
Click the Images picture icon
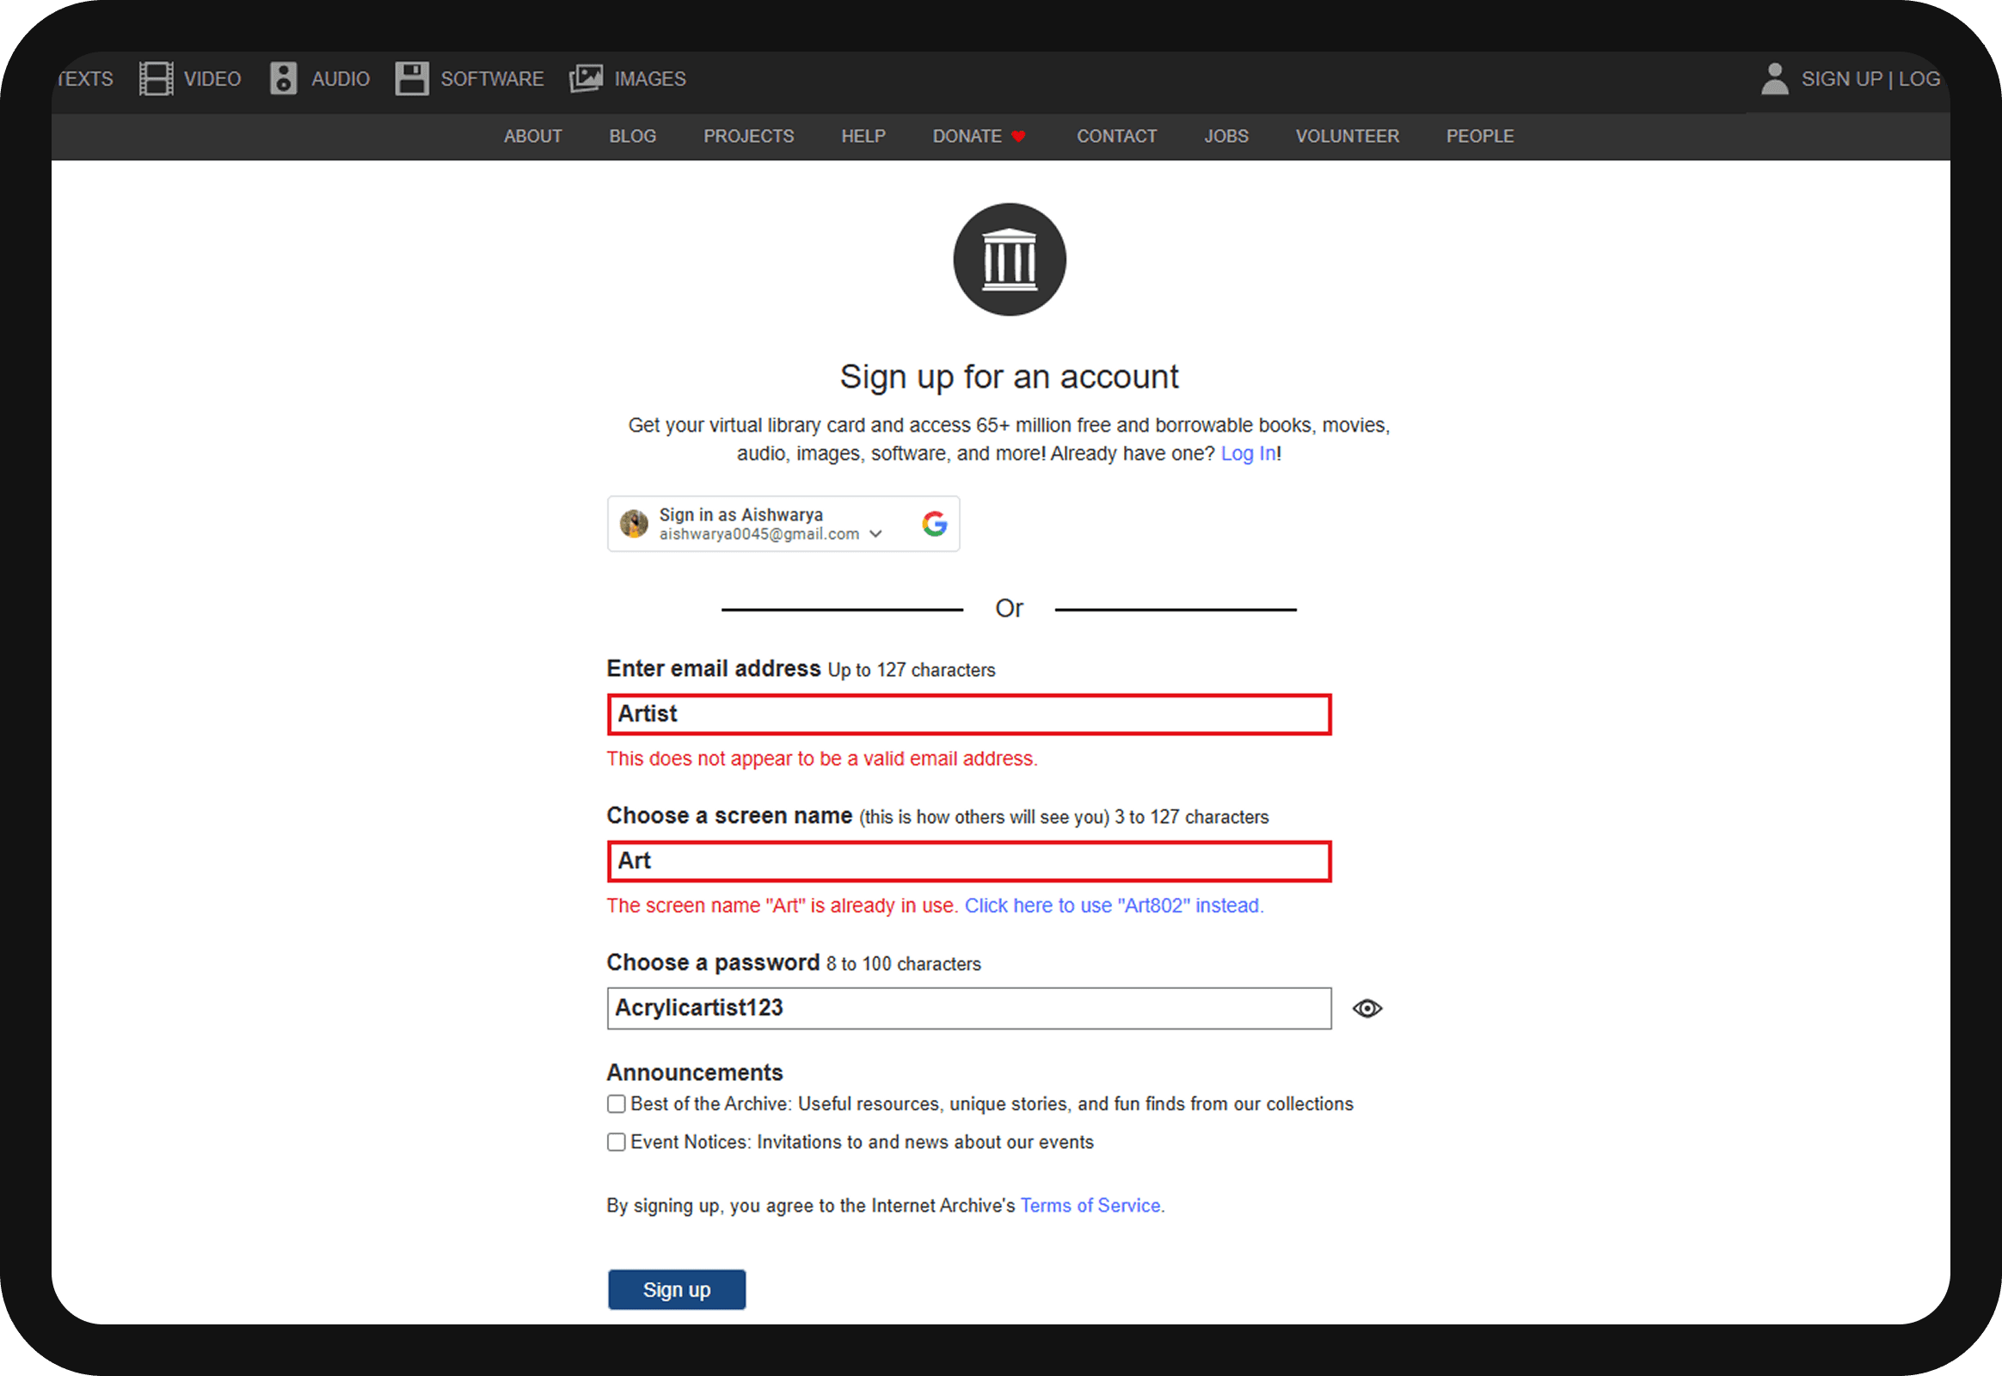tap(586, 78)
